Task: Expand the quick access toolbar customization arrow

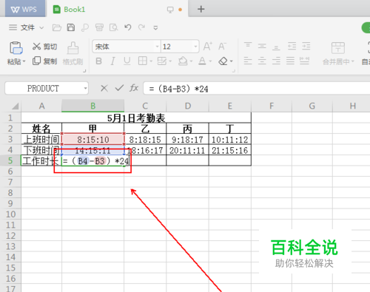Action: (155, 27)
